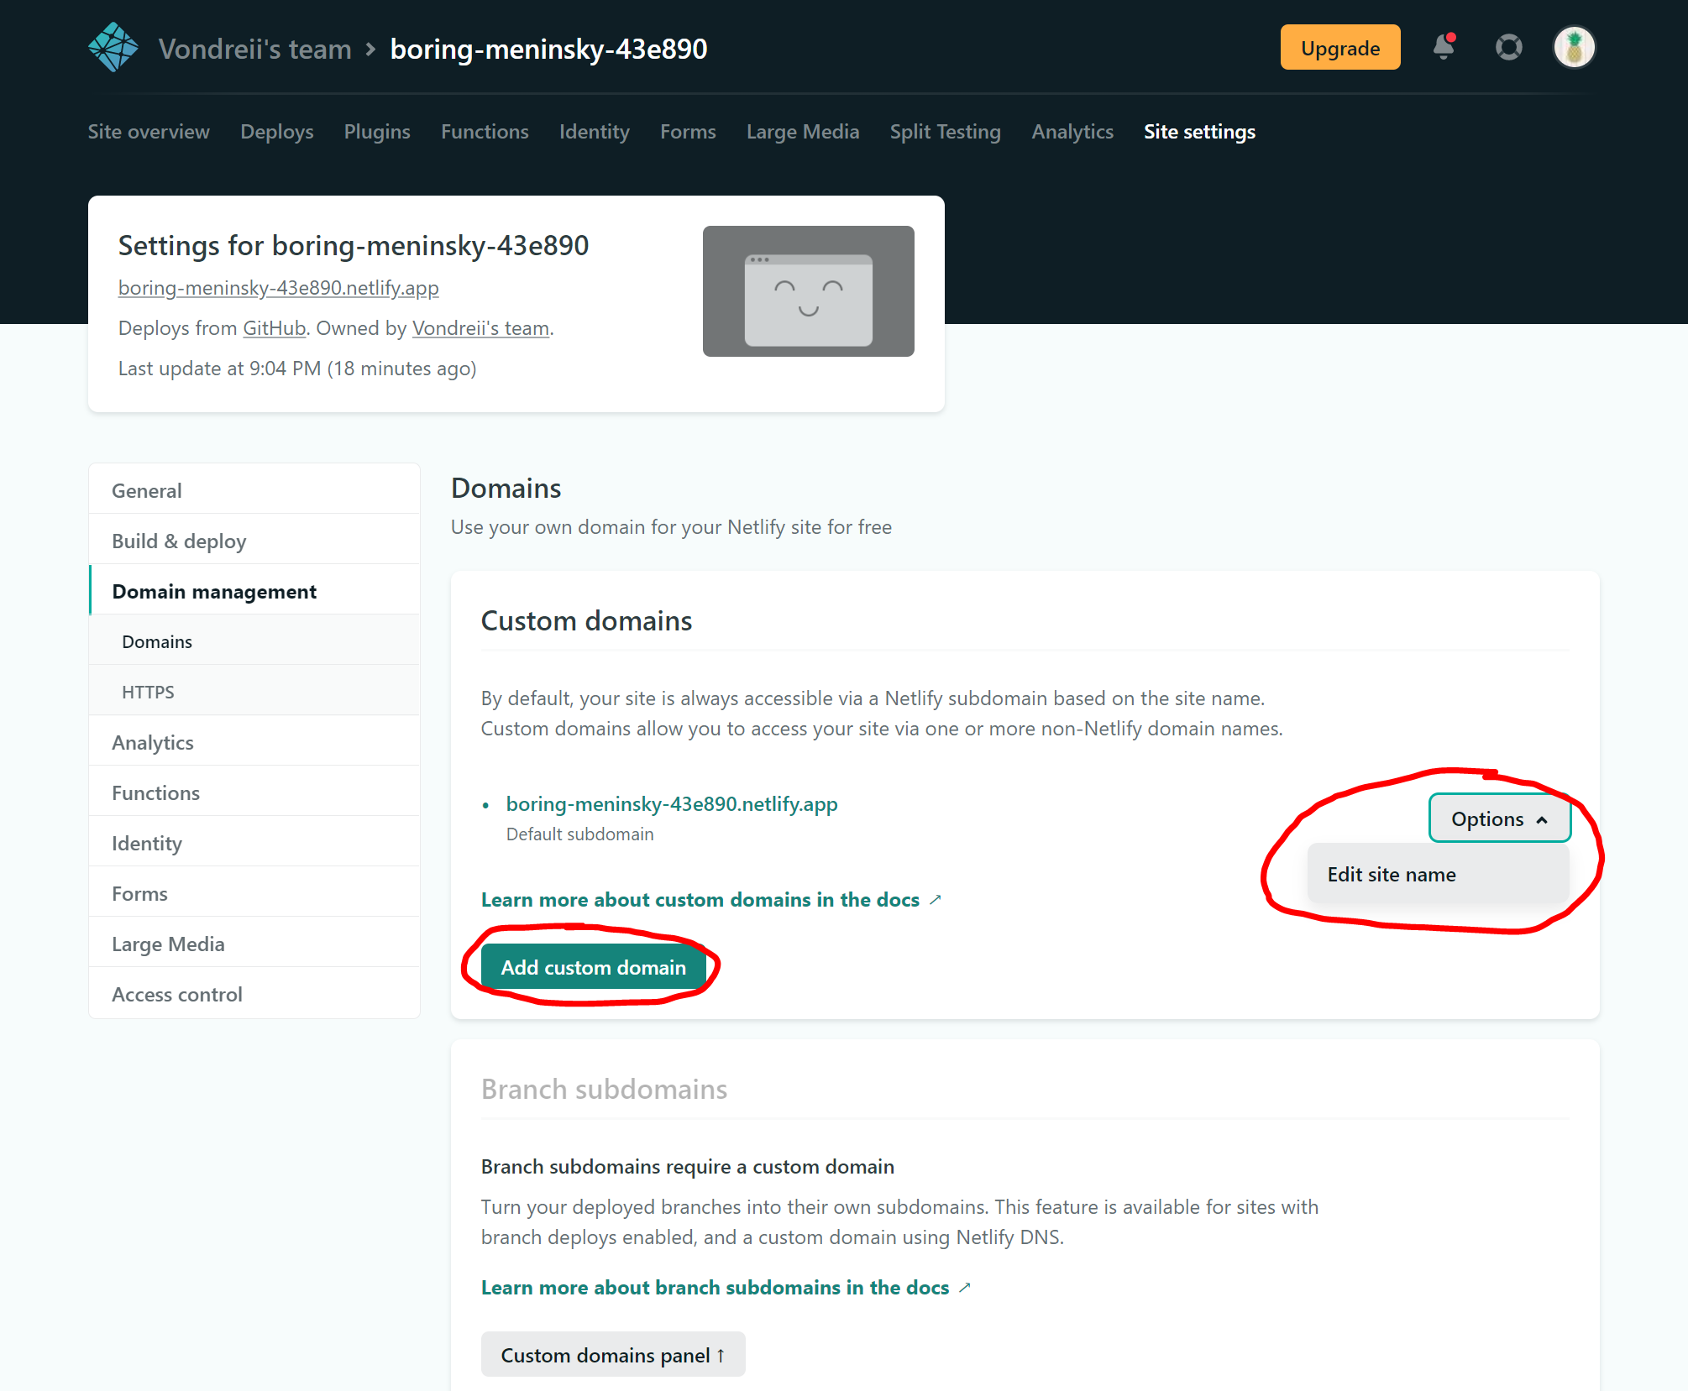Open the Site overview tab

149,132
